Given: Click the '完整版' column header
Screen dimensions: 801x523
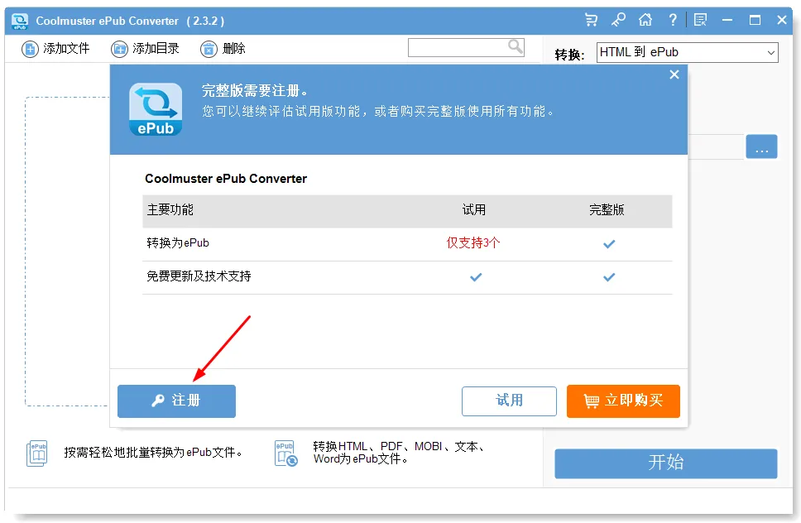Looking at the screenshot, I should point(607,210).
